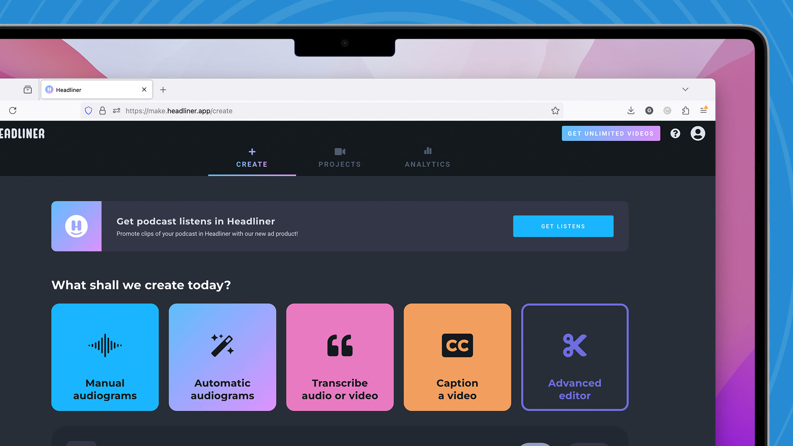Switch to the PROJECTS tab
The image size is (793, 446).
coord(339,157)
